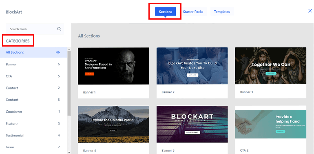The image size is (314, 154).
Task: Click the Banner 1 label
Action: point(89,92)
